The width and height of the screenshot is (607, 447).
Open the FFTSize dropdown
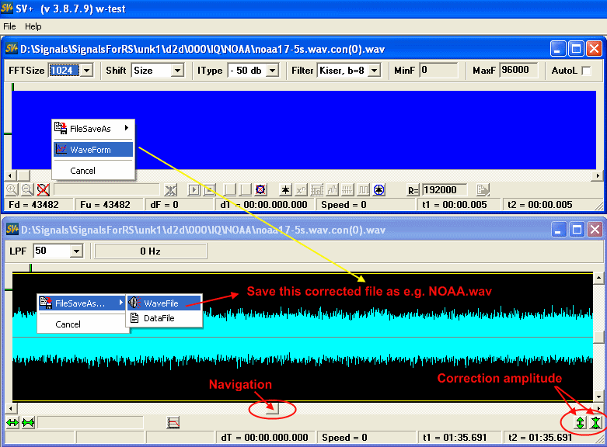point(86,71)
